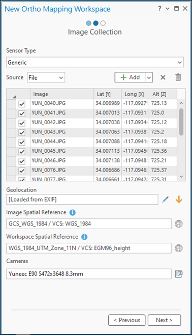Uncheck the YUN_0046.JPG checkbox
This screenshot has height=335, width=192.
pos(22,161)
